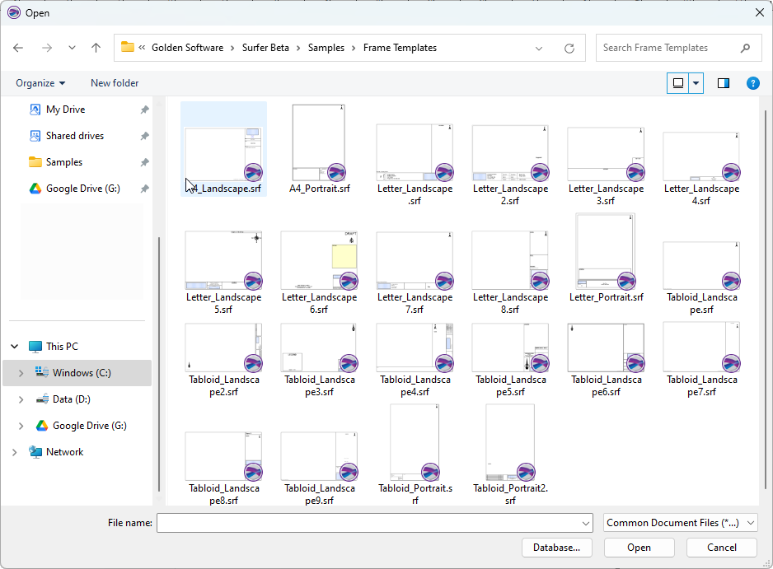Expand the Data (D:) drive node
Image resolution: width=773 pixels, height=569 pixels.
[21, 399]
